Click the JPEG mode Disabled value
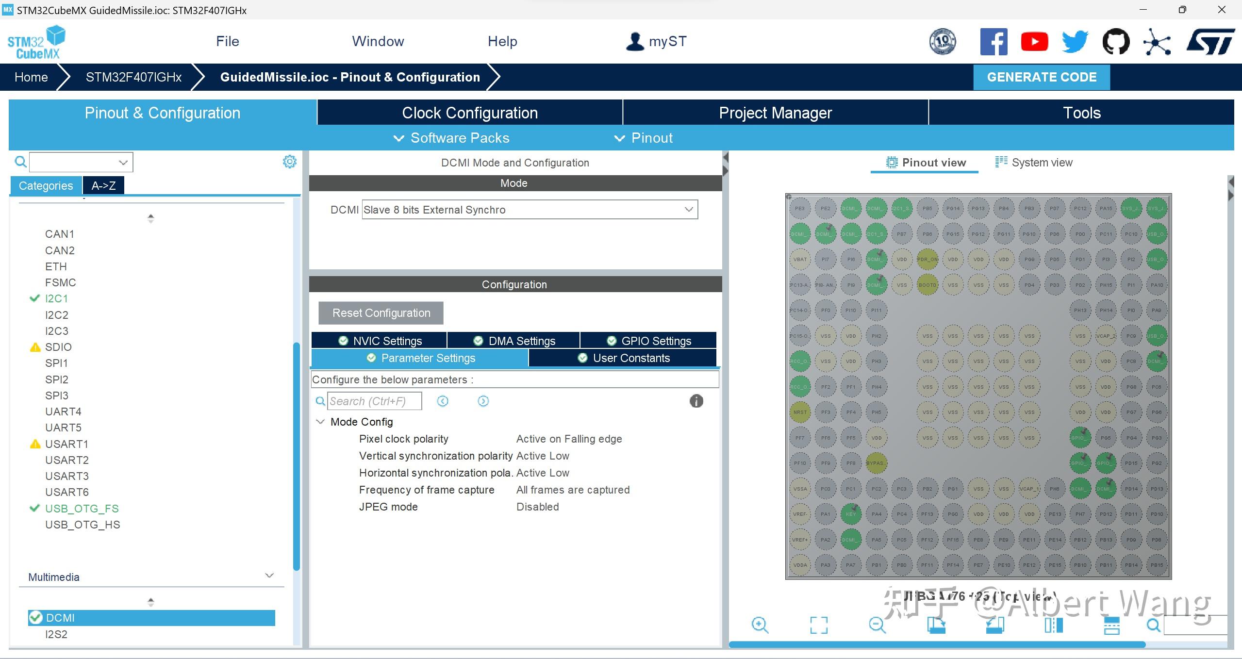This screenshot has height=659, width=1242. point(538,507)
